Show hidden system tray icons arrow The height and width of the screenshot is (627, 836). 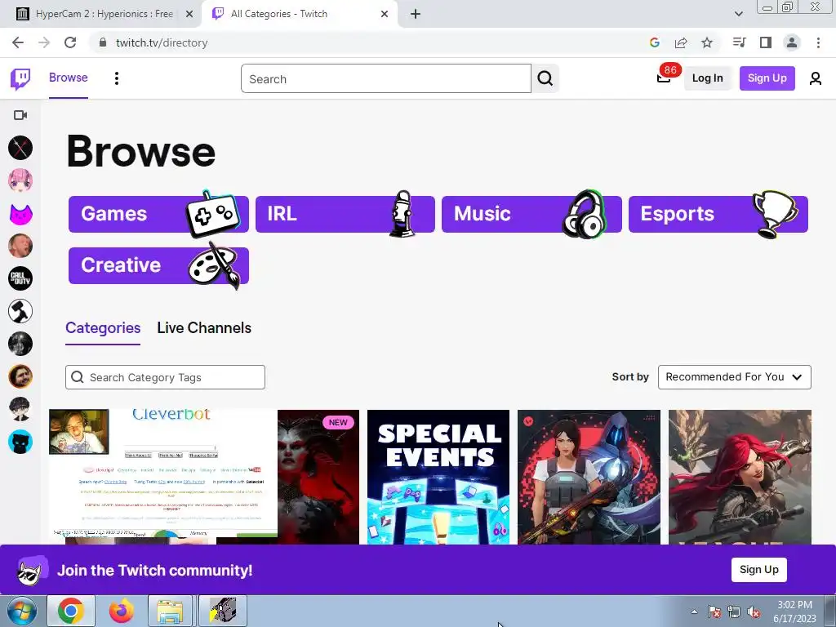[x=694, y=611]
